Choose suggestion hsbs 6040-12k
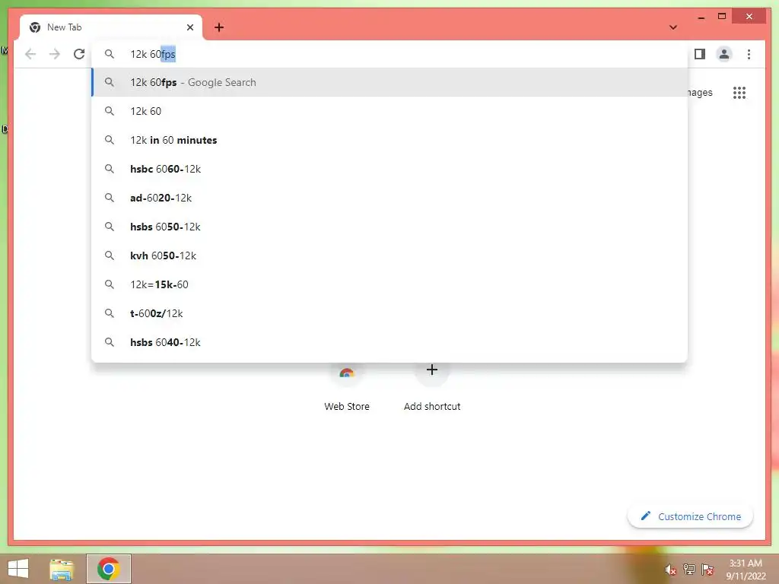The height and width of the screenshot is (584, 779). pos(390,341)
